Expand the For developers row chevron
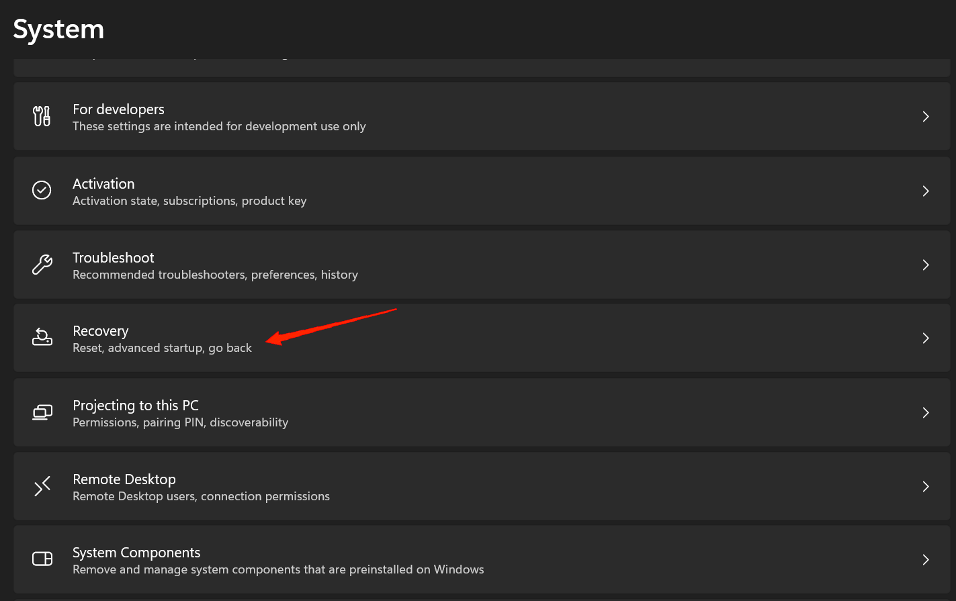 926,116
